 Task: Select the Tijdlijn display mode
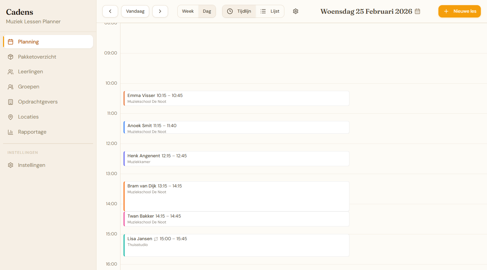[239, 11]
